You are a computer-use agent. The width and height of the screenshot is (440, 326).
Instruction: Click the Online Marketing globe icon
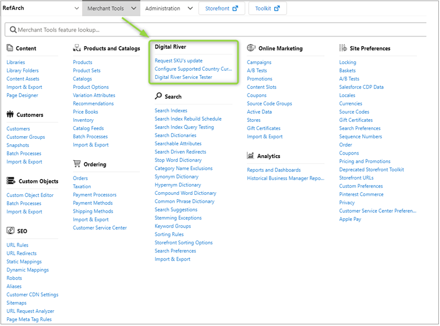point(251,48)
